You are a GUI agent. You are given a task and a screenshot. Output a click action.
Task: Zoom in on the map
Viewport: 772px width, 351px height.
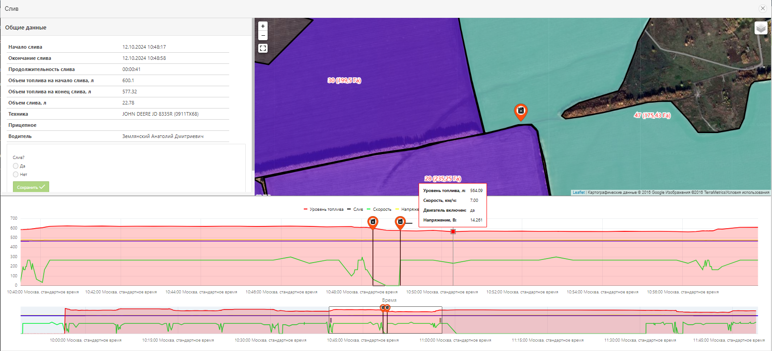point(263,26)
